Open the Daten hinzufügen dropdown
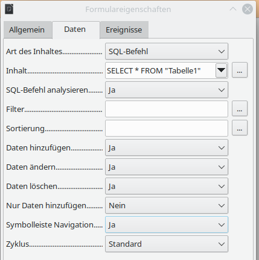Image resolution: width=259 pixels, height=260 pixels. (167, 147)
